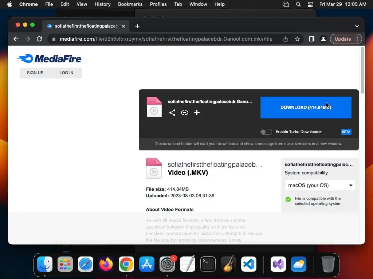The width and height of the screenshot is (373, 279).
Task: Click the copy link icon
Action: 185,113
